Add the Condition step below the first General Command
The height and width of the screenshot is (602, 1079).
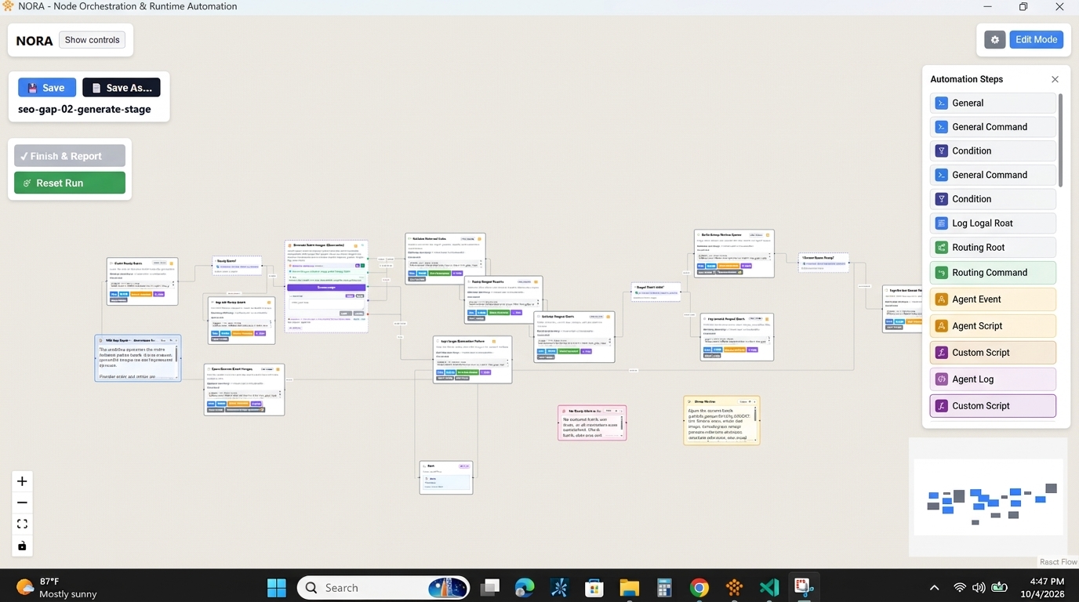pyautogui.click(x=993, y=150)
